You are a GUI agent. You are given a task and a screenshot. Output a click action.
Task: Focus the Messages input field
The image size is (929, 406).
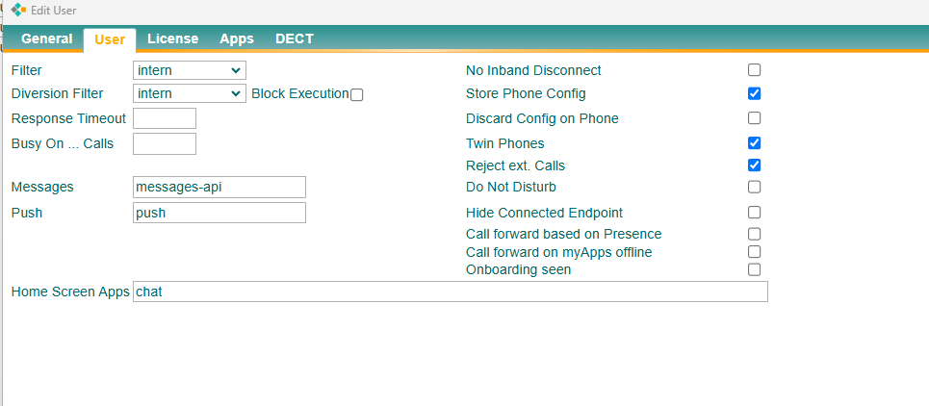(x=219, y=187)
